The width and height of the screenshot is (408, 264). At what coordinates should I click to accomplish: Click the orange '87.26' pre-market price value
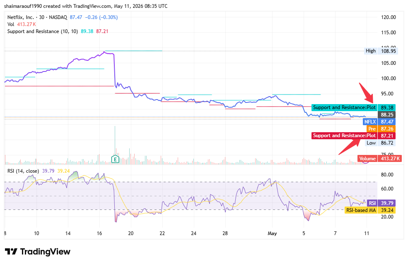click(x=387, y=129)
